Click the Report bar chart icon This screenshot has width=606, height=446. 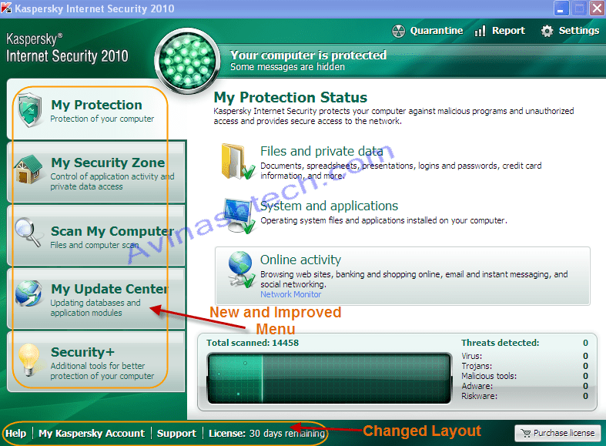point(480,31)
